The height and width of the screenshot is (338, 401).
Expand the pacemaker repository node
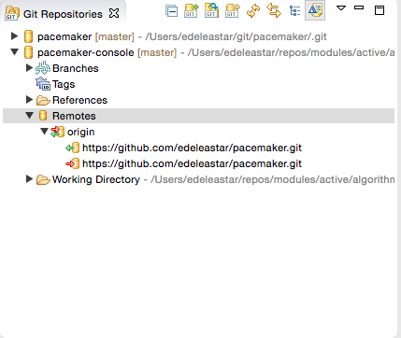14,35
